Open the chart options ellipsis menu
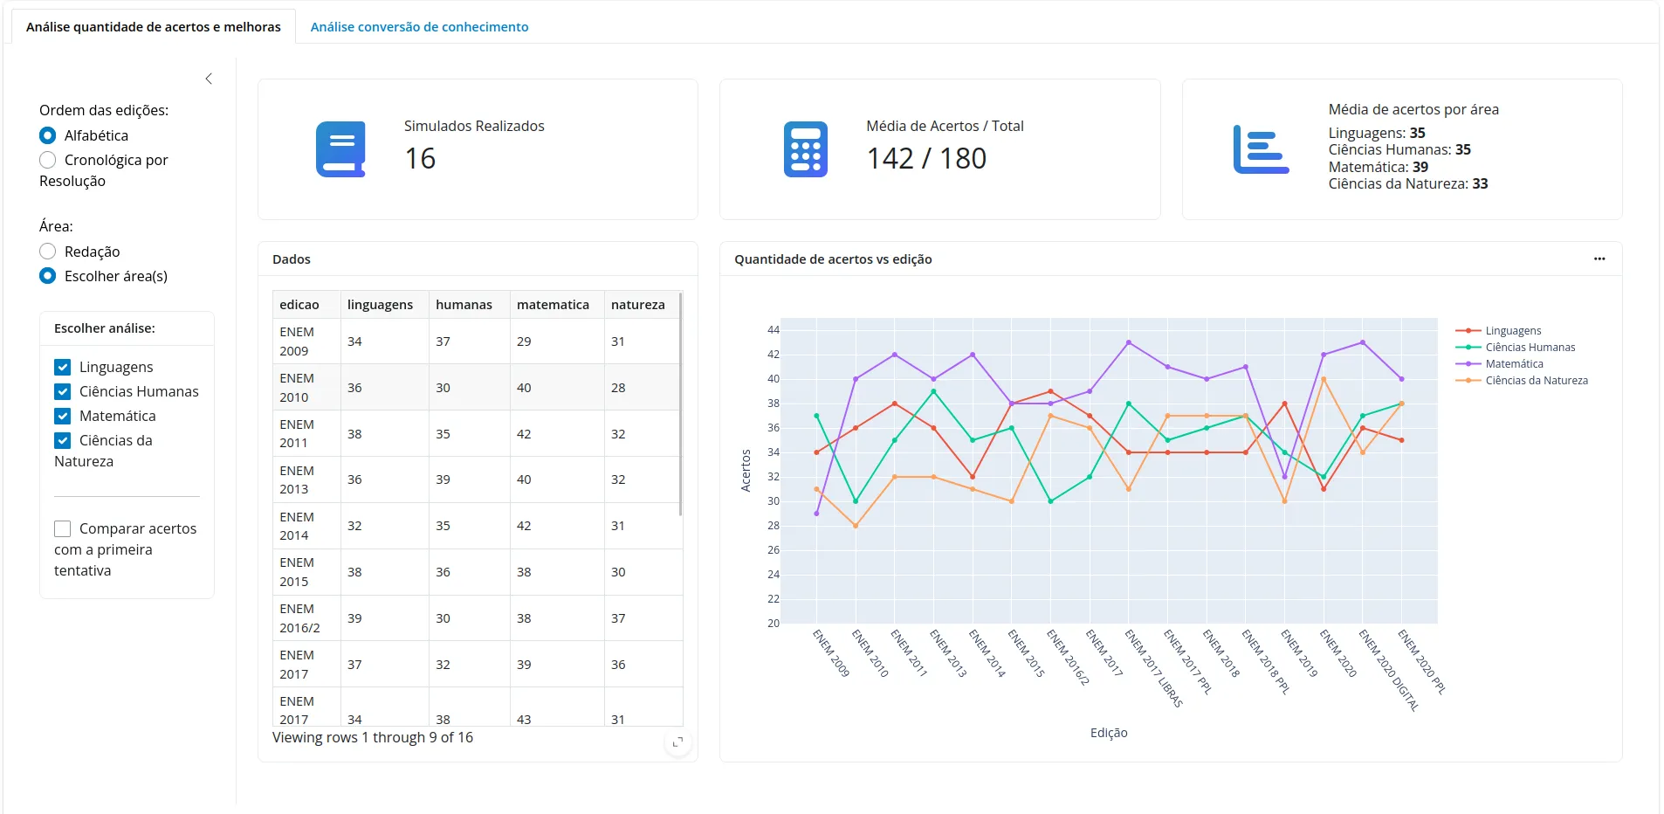The height and width of the screenshot is (814, 1664). pyautogui.click(x=1599, y=259)
